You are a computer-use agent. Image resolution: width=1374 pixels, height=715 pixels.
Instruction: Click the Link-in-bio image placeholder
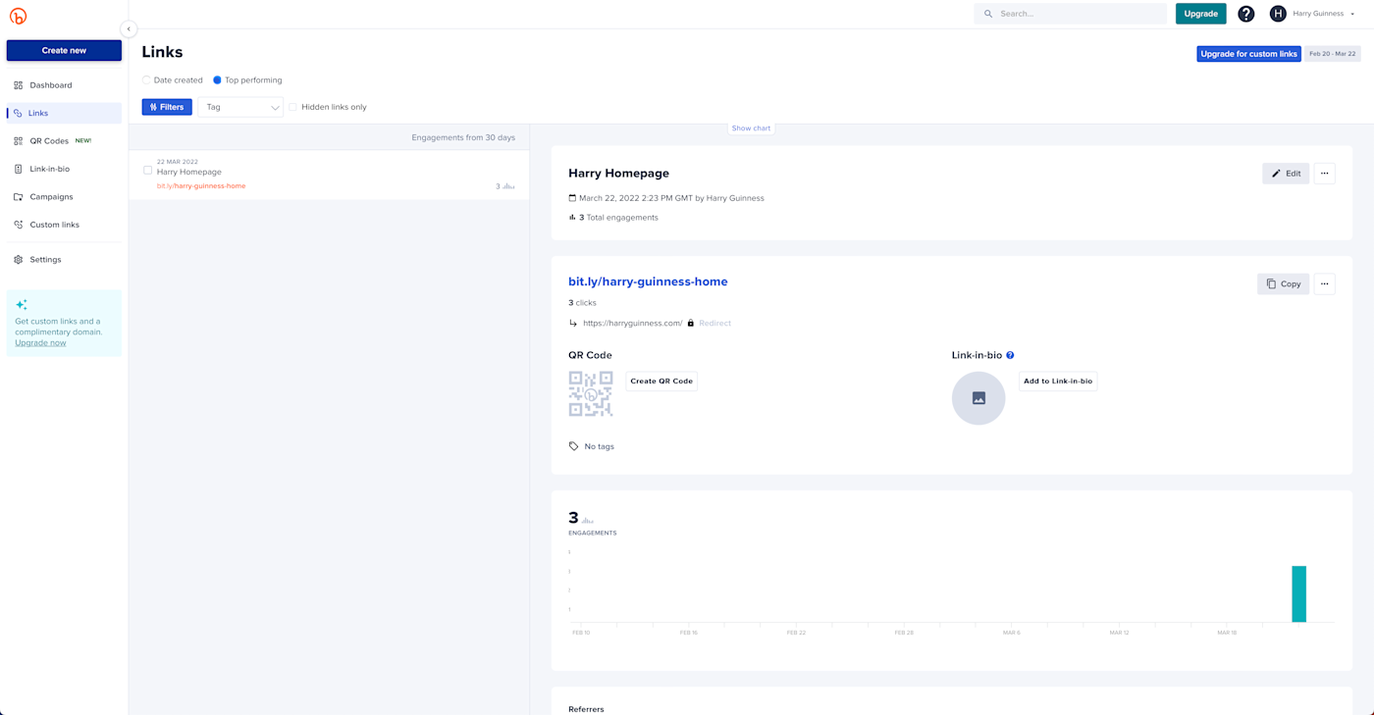978,398
